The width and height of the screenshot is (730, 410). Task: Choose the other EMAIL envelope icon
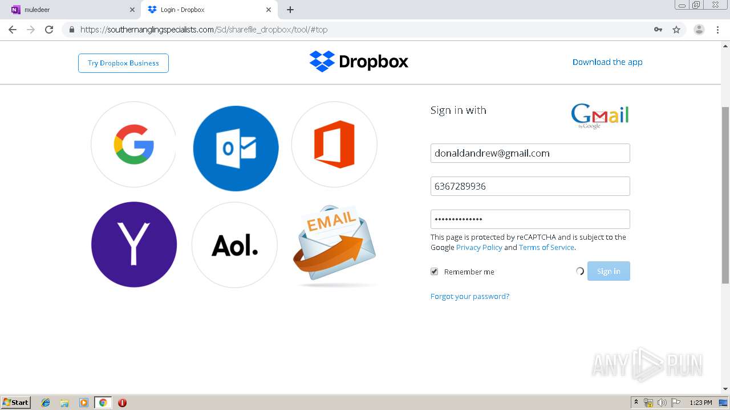coord(335,245)
